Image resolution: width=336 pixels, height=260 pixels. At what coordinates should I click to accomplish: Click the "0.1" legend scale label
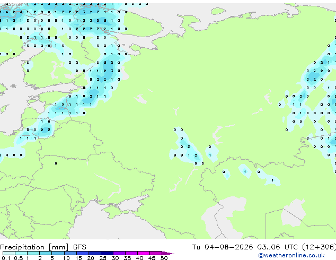[x=6, y=258]
